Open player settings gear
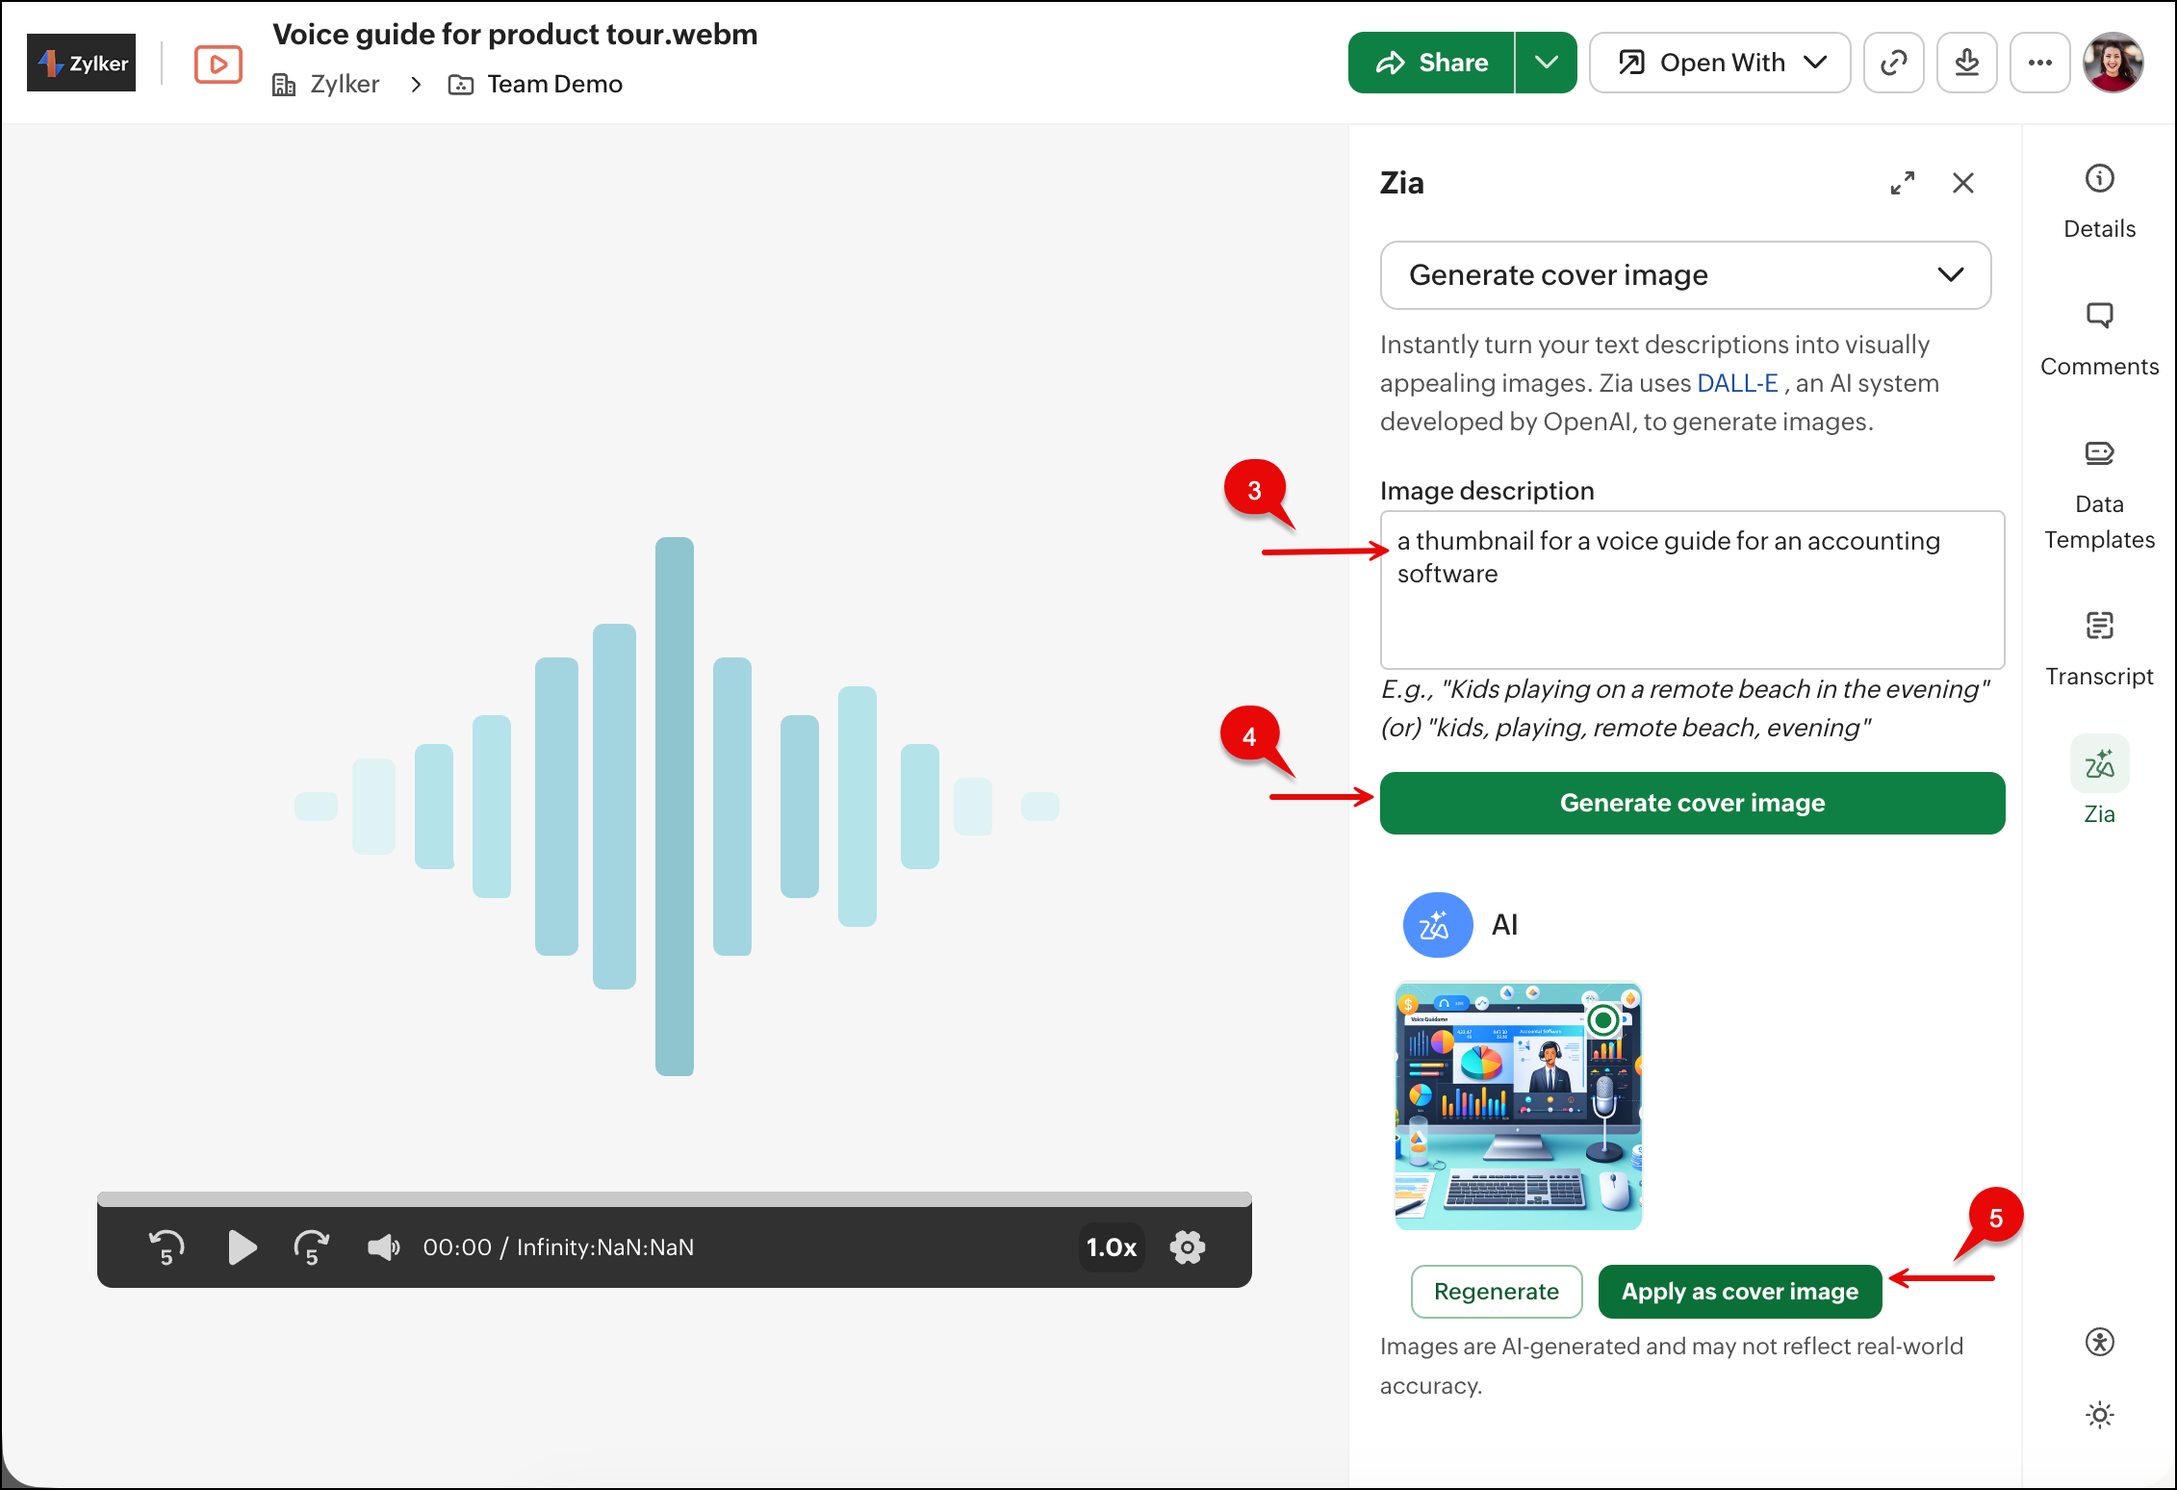The image size is (2177, 1490). [1188, 1247]
